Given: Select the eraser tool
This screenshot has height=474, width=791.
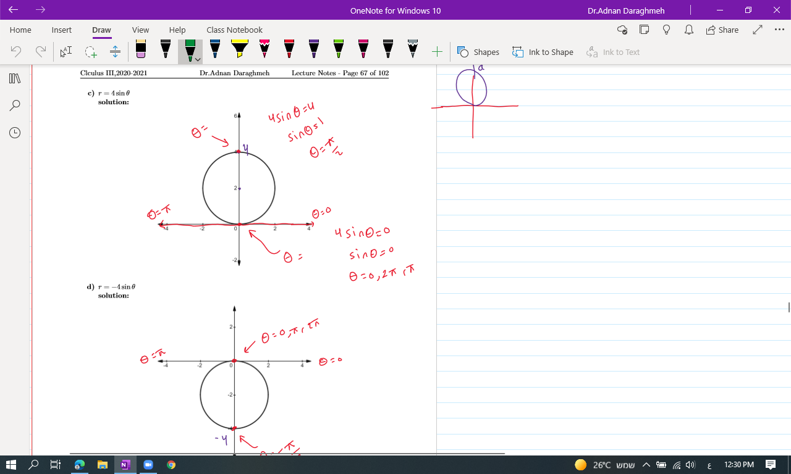Looking at the screenshot, I should (x=141, y=51).
